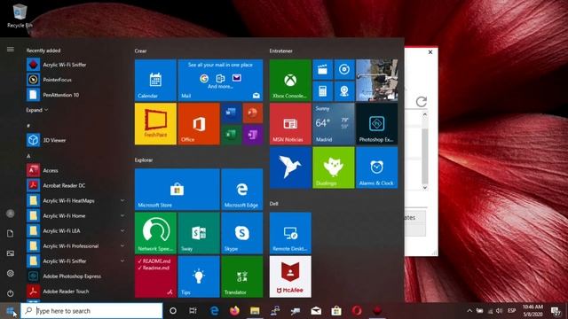Open the Excel small tile
The height and width of the screenshot is (319, 568).
(x=231, y=135)
